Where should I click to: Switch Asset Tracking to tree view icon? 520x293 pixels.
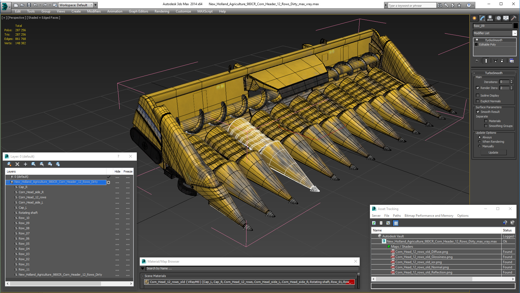pos(388,223)
